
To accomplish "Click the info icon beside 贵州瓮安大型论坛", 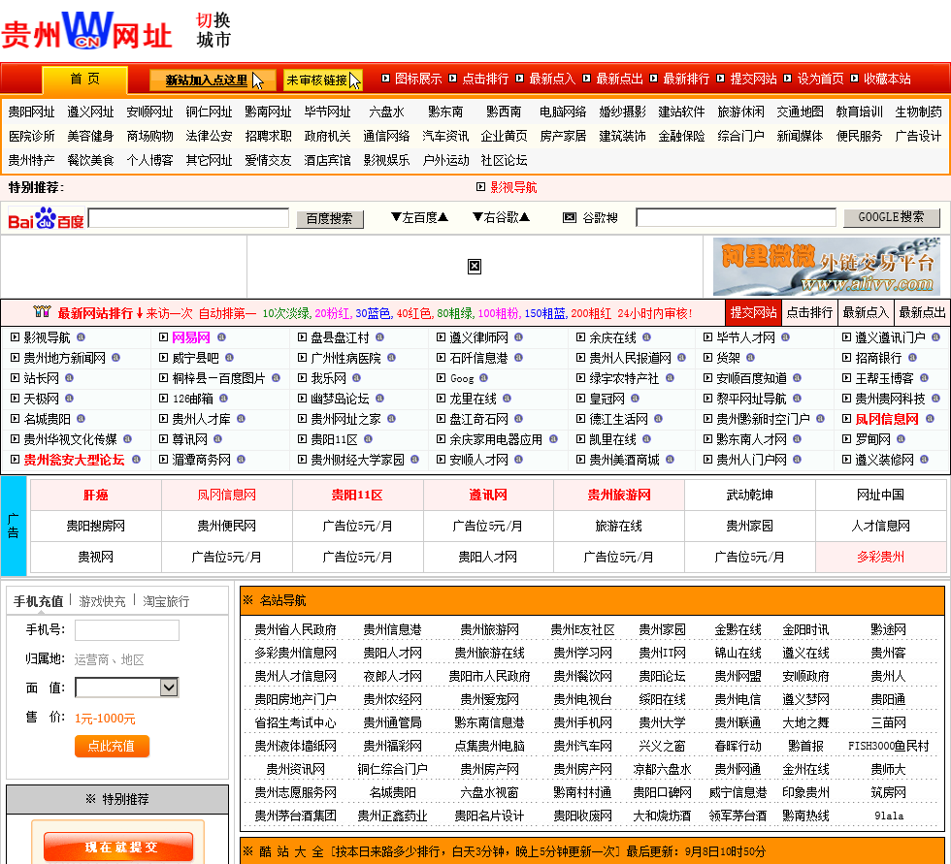I will pyautogui.click(x=136, y=460).
